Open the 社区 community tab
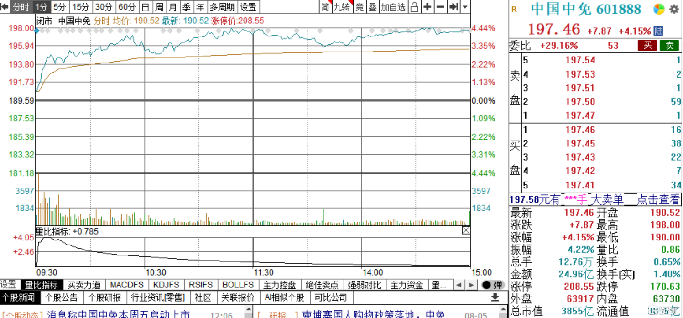Image resolution: width=683 pixels, height=318 pixels. 203,297
